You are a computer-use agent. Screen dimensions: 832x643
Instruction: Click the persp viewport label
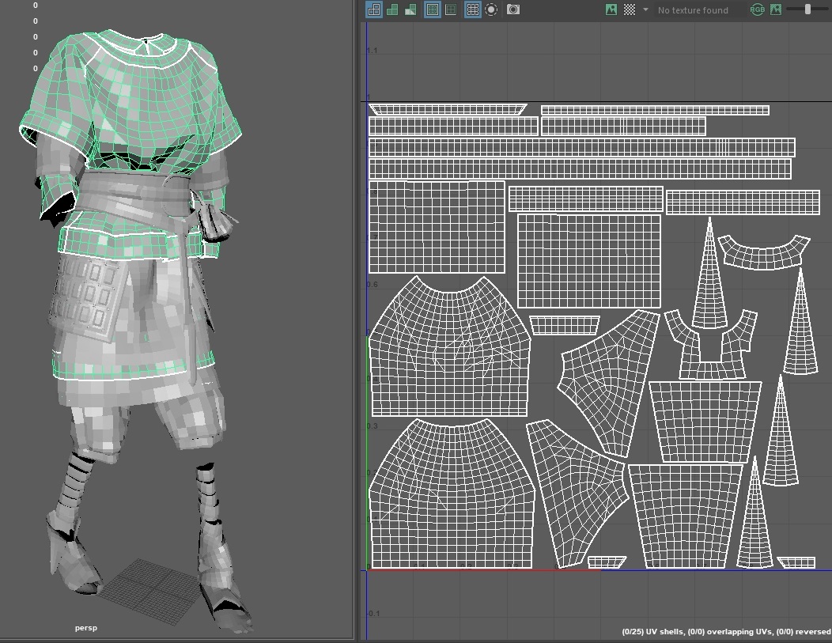(x=85, y=627)
